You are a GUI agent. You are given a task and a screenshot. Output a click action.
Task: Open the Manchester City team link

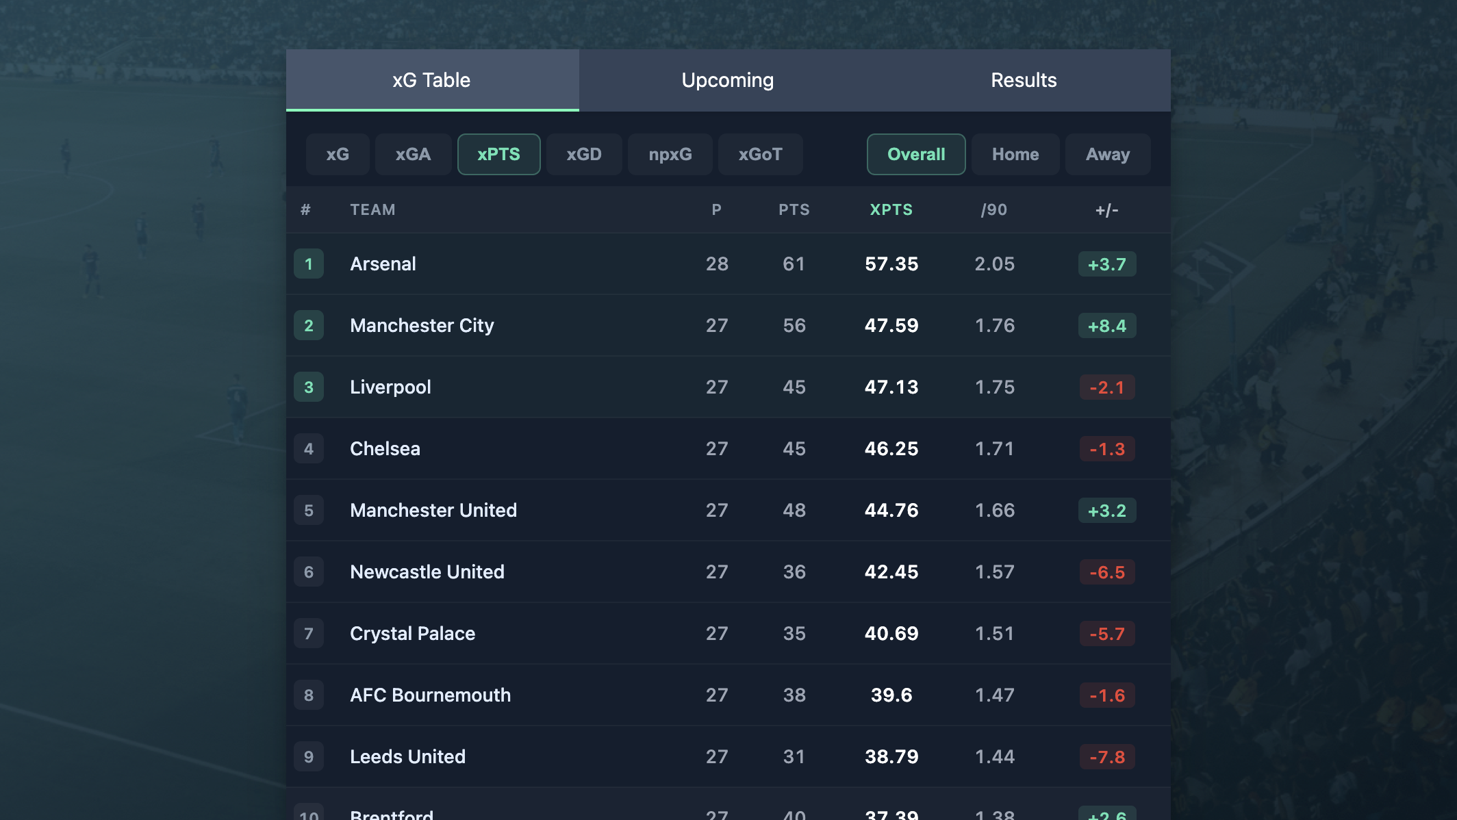coord(422,326)
